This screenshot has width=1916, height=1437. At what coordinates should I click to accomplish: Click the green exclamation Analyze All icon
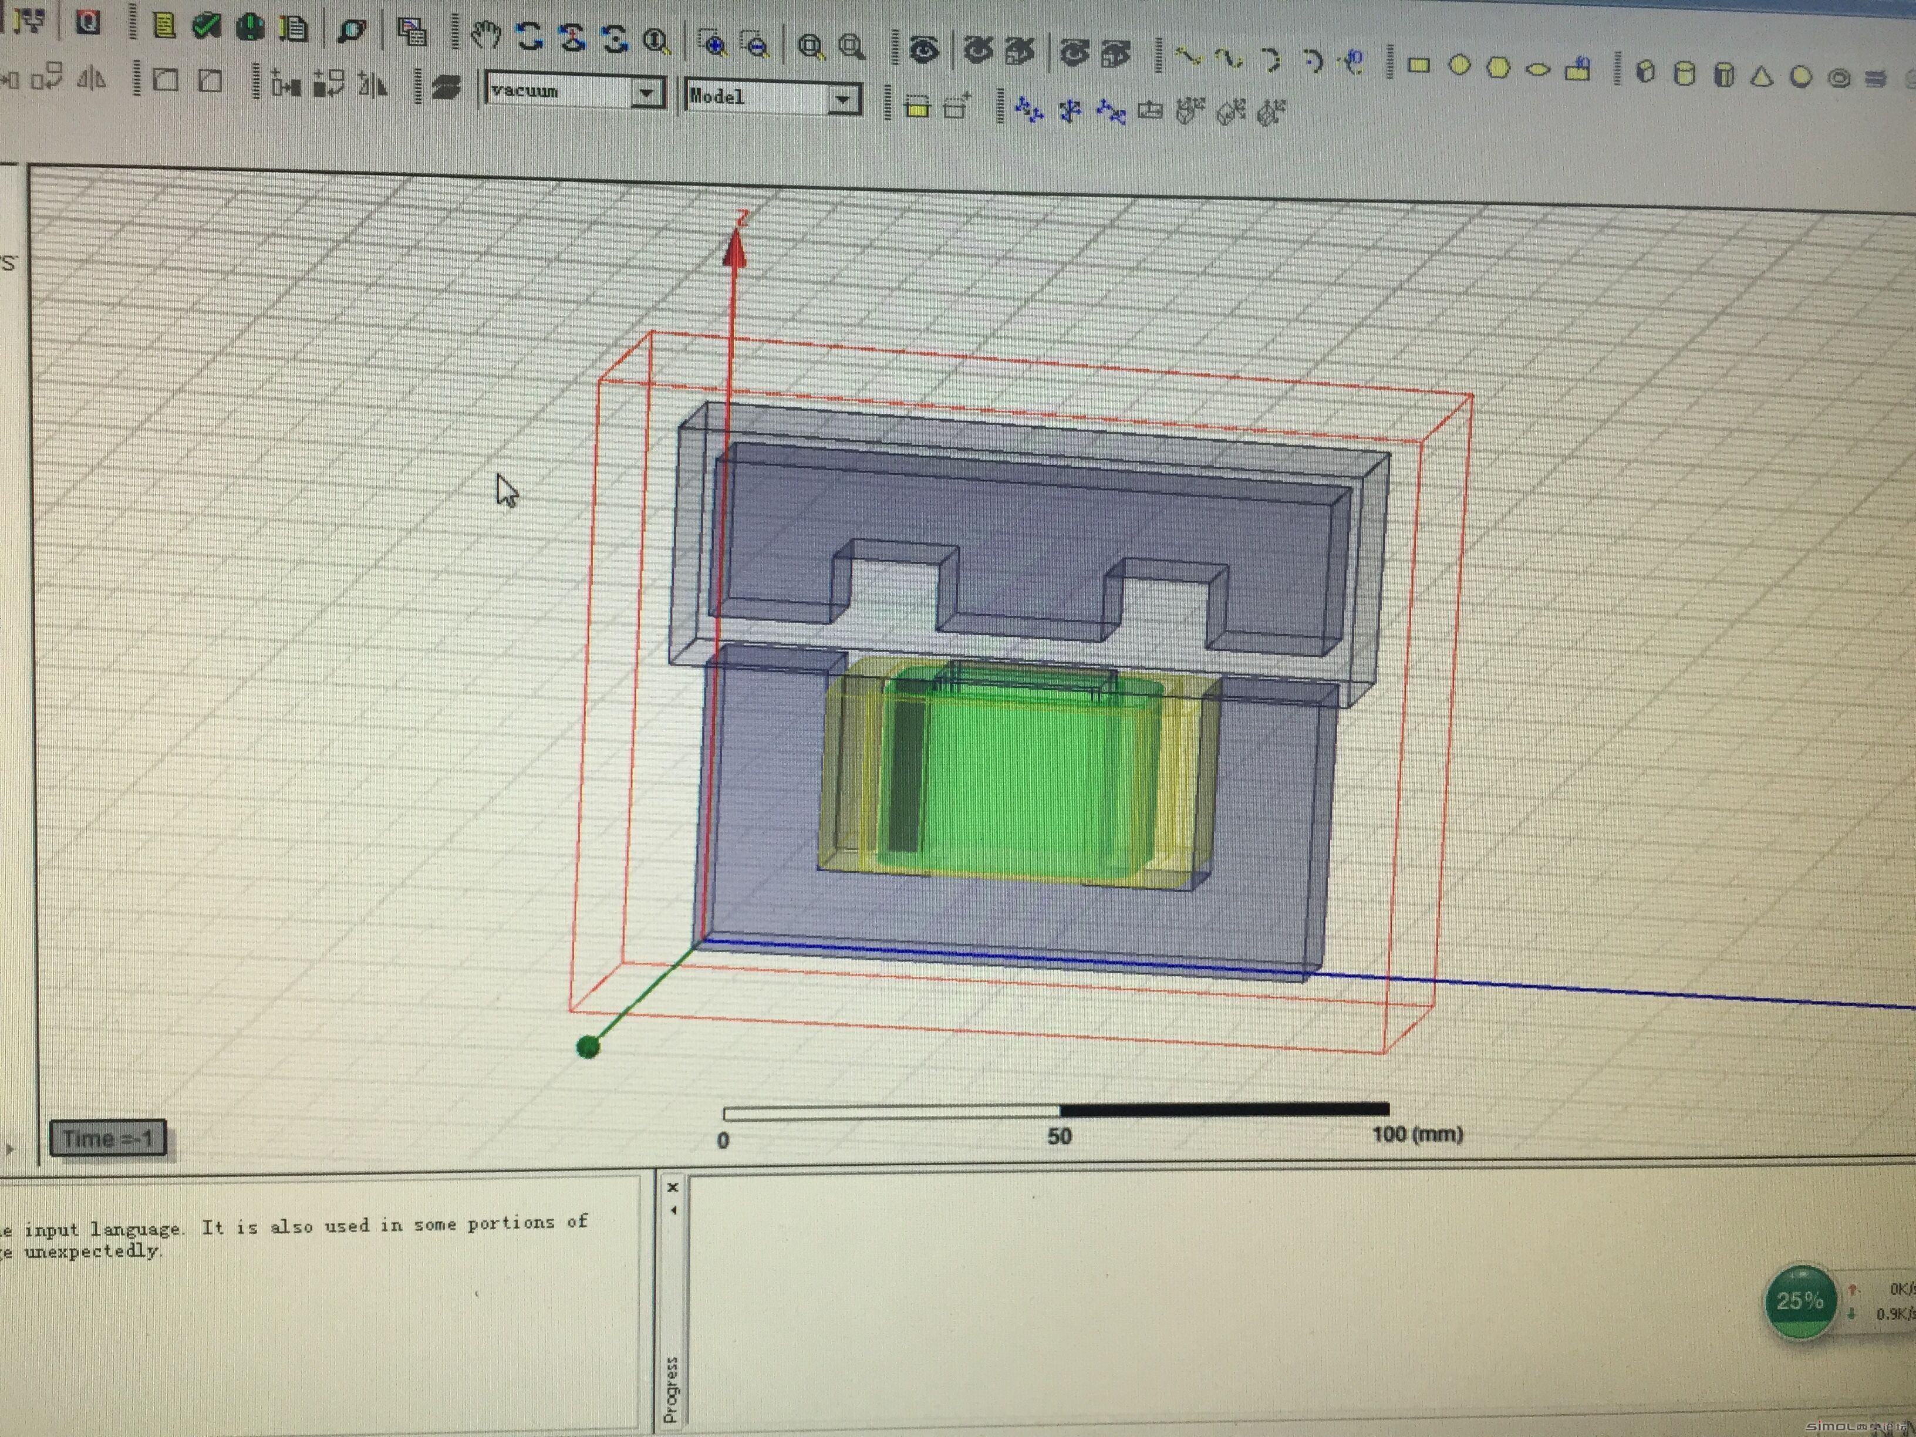[x=250, y=26]
